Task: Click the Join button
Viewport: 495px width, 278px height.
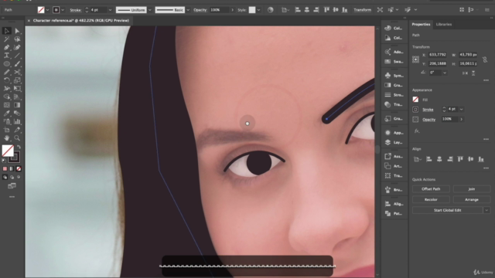Action: coord(472,189)
